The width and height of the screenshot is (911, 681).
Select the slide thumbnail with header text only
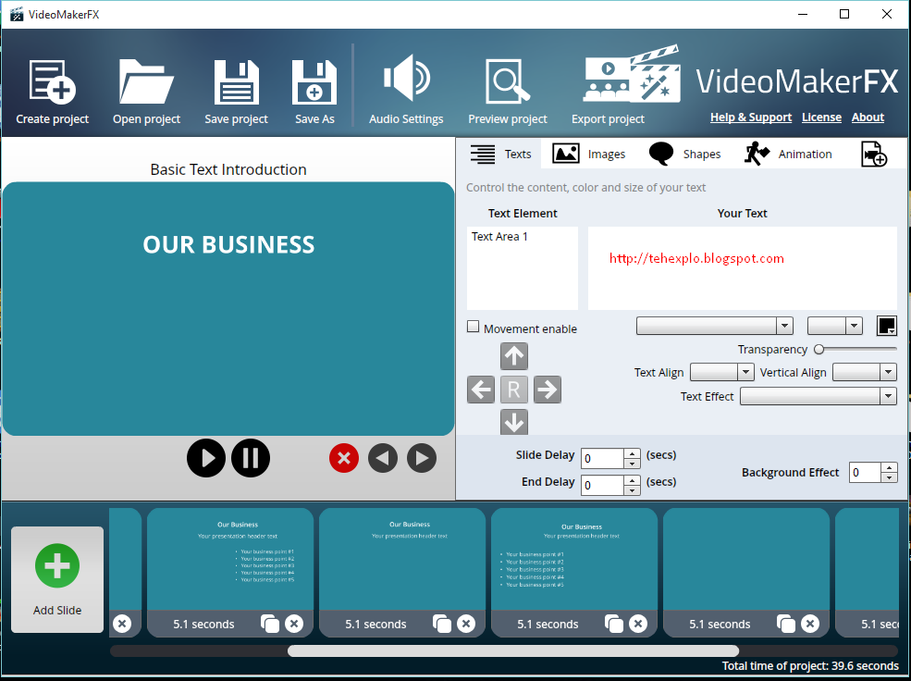(x=402, y=560)
